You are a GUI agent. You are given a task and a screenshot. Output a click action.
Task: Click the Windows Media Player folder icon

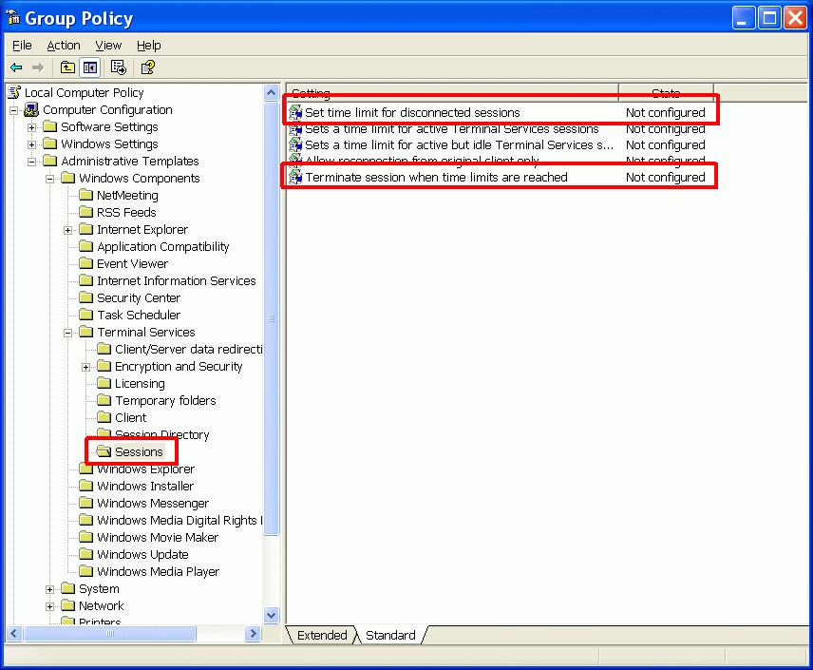86,571
